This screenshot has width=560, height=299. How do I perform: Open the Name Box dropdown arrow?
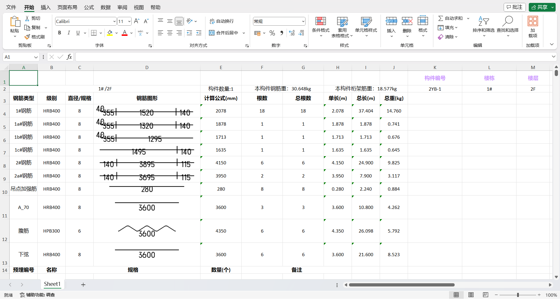36,57
